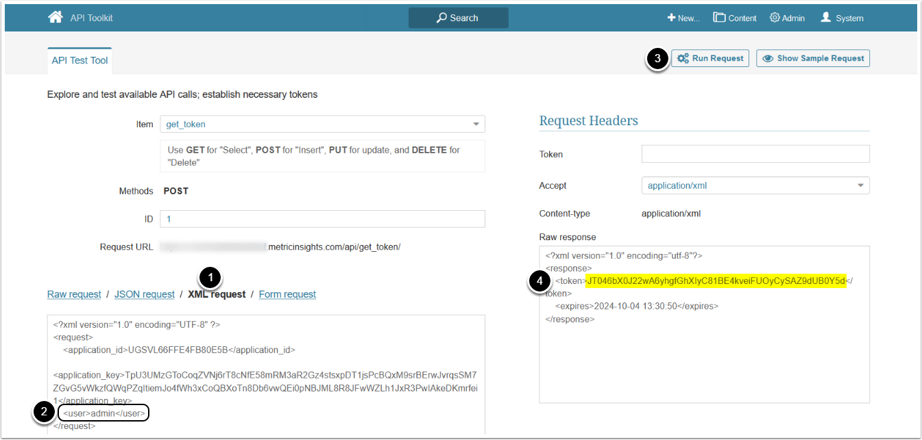Open the New... menu

683,18
